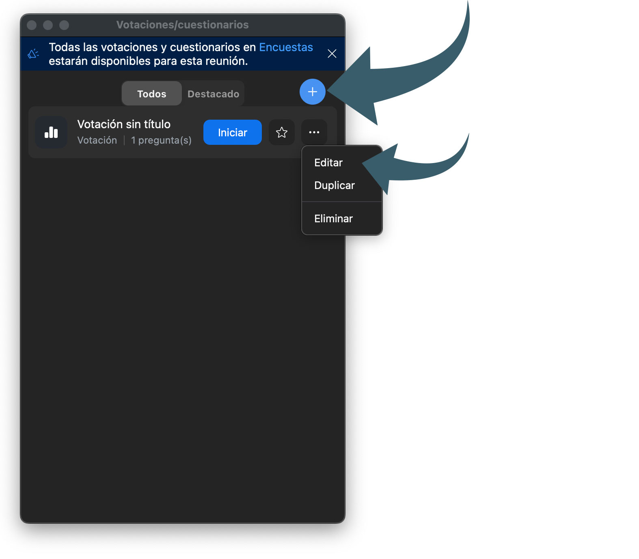Click the Votaciones/cuestionarios title bar text

182,25
